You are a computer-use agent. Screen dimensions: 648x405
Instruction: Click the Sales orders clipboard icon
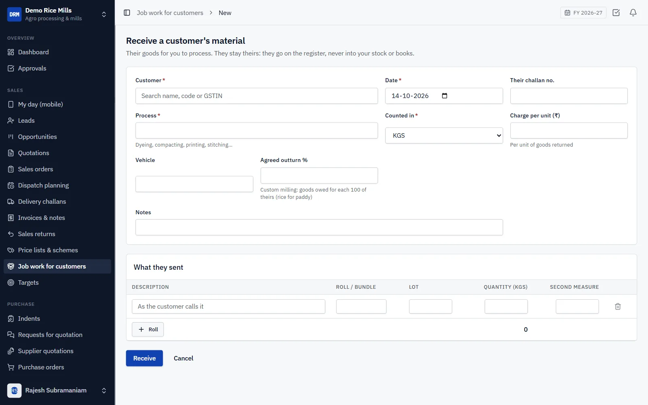[11, 169]
